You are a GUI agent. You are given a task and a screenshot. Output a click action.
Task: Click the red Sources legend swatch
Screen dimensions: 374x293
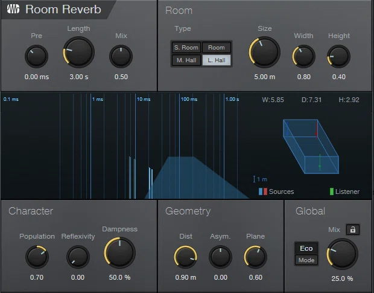[265, 192]
